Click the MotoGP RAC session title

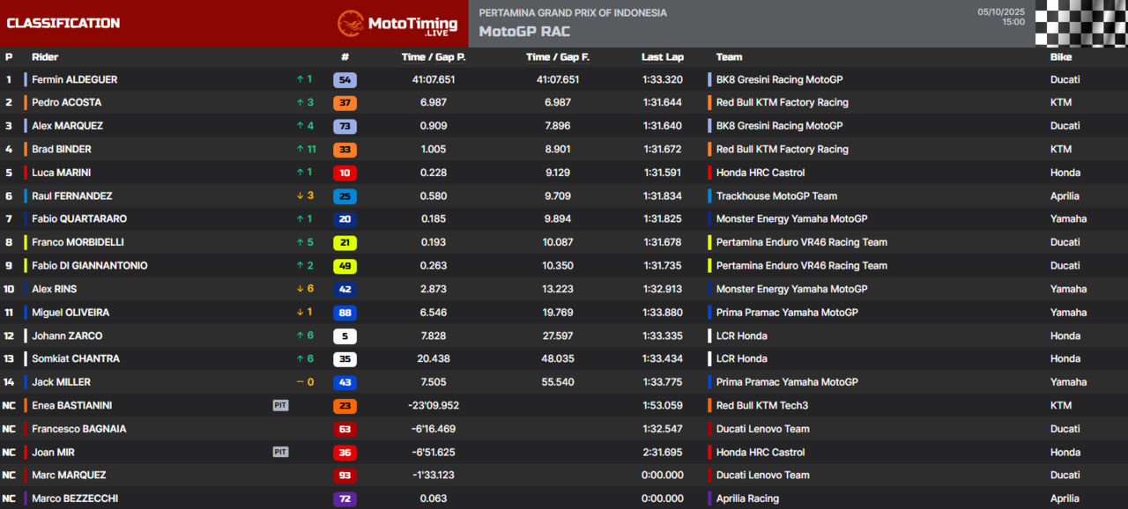pyautogui.click(x=524, y=32)
